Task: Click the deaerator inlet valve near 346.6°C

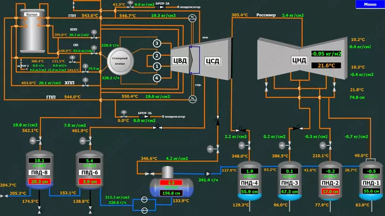Action: tap(150, 174)
